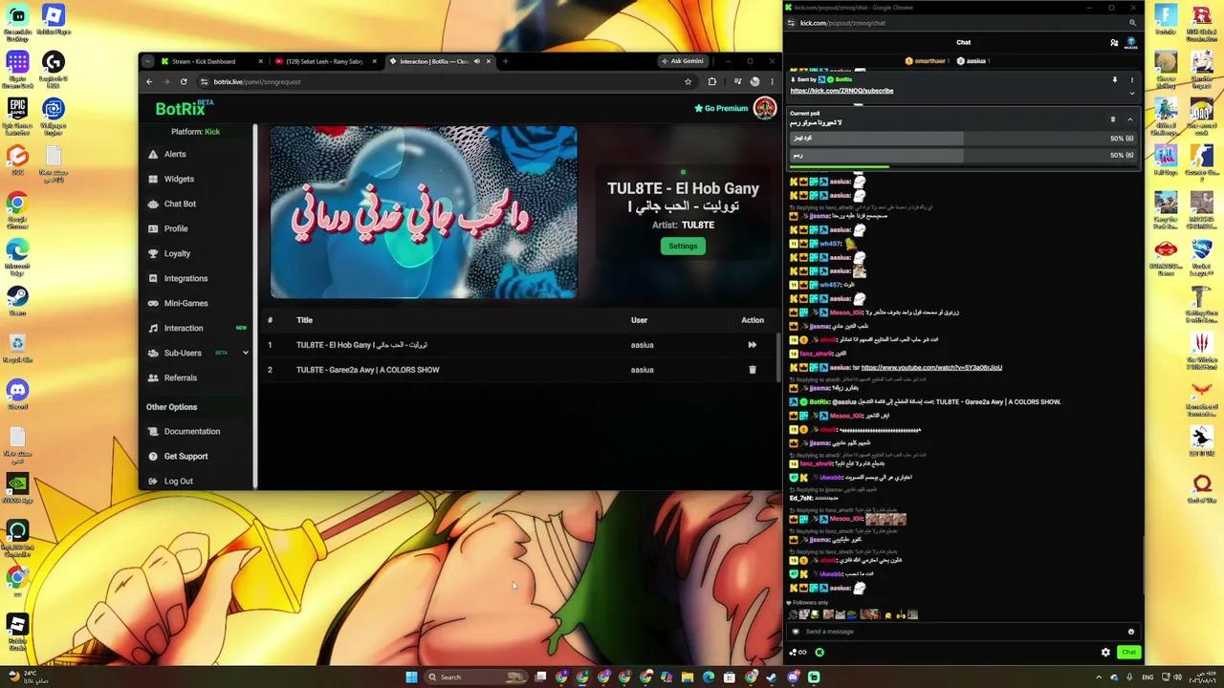Open Microsoft Edge from taskbar
This screenshot has height=688, width=1224.
point(709,677)
